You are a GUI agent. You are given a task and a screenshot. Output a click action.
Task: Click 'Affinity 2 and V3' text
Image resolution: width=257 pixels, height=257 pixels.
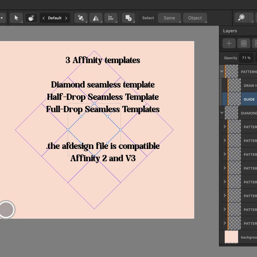103,158
